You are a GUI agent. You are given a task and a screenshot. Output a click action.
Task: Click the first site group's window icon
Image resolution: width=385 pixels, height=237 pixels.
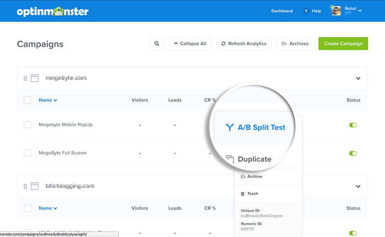pos(35,78)
